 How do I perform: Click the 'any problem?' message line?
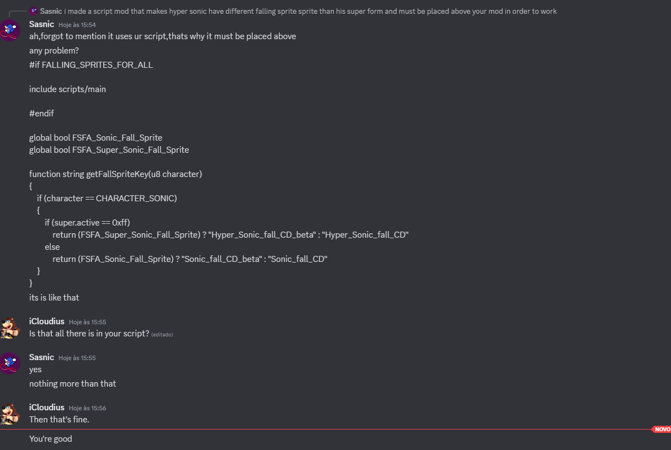(x=54, y=51)
